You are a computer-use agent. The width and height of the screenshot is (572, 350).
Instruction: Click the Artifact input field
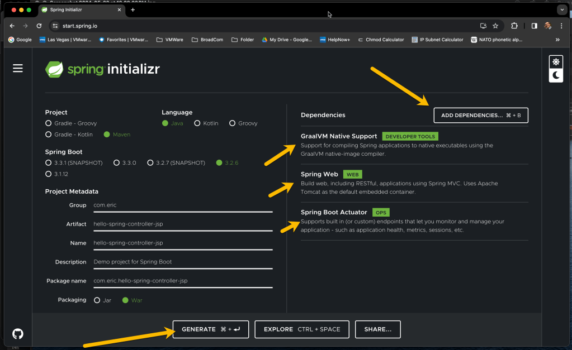pyautogui.click(x=183, y=224)
